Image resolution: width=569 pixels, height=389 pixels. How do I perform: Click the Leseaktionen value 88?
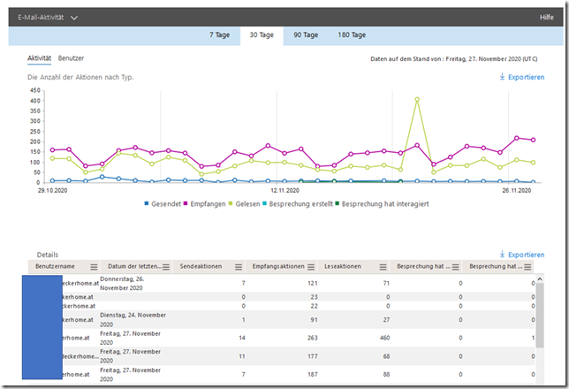386,374
